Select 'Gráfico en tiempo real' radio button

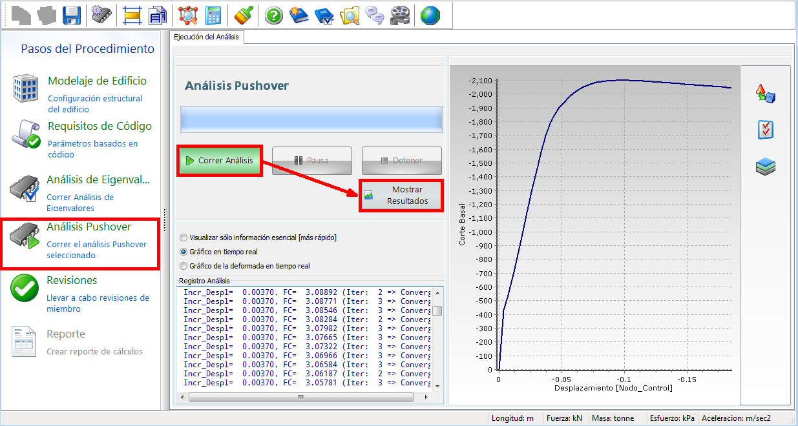pos(184,252)
